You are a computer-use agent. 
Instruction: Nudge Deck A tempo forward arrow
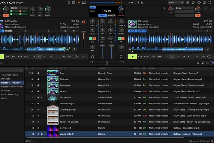tap(74, 31)
